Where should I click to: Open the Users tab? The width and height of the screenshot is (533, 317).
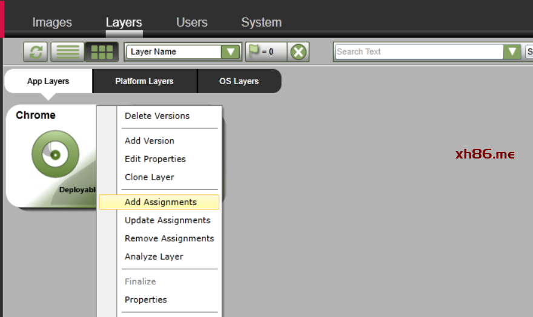click(x=191, y=22)
